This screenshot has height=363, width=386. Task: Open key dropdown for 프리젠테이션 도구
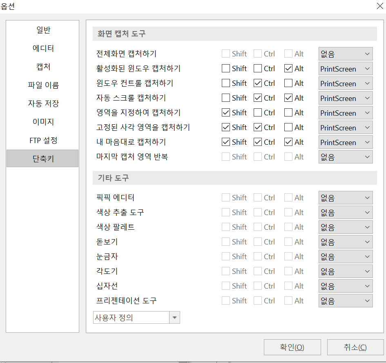point(346,300)
